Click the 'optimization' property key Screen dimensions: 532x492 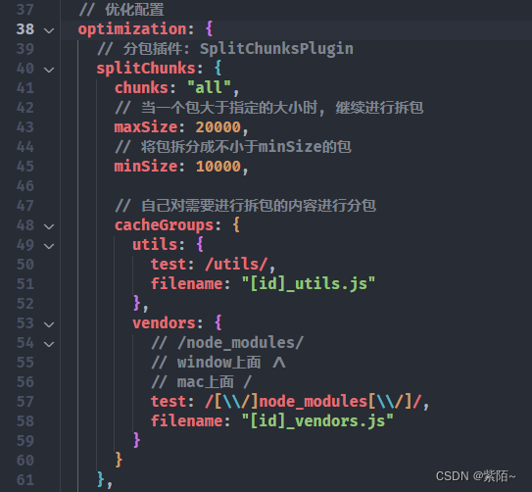click(132, 29)
